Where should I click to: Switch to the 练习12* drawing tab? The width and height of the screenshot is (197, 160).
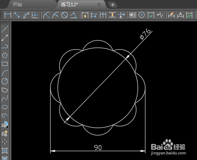coord(69,5)
